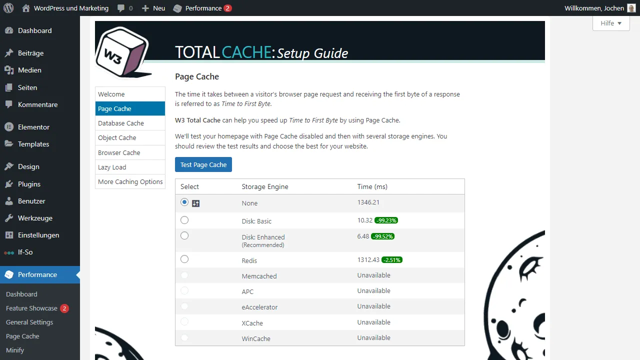Click the Benutzer user icon

tap(9, 201)
